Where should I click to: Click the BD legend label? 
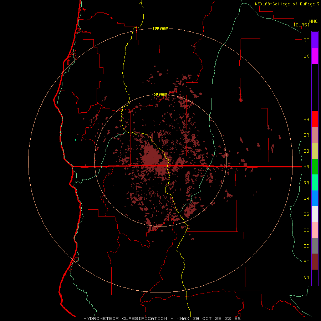click(306, 151)
